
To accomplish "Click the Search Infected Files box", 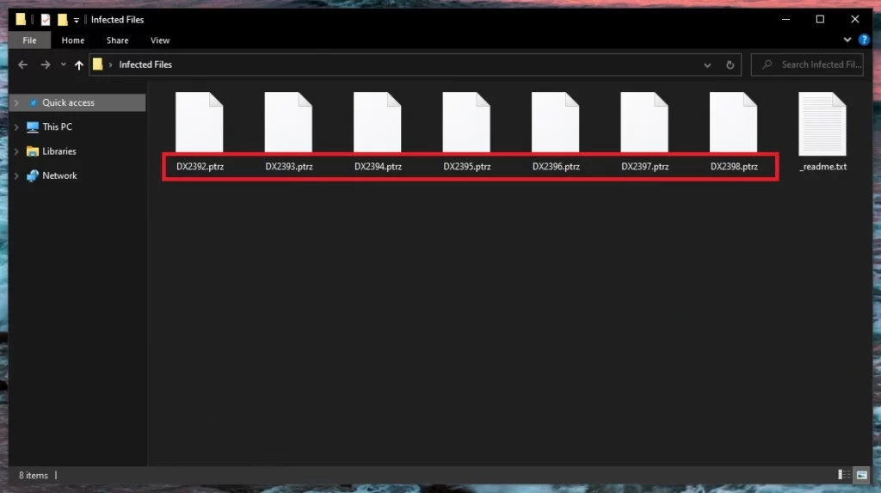I will [807, 65].
